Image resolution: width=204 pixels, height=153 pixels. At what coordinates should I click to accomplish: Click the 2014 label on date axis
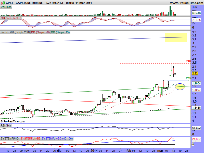94,151
